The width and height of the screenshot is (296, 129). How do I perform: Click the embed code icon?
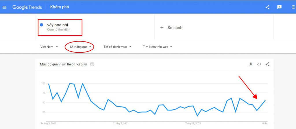[x=259, y=64]
